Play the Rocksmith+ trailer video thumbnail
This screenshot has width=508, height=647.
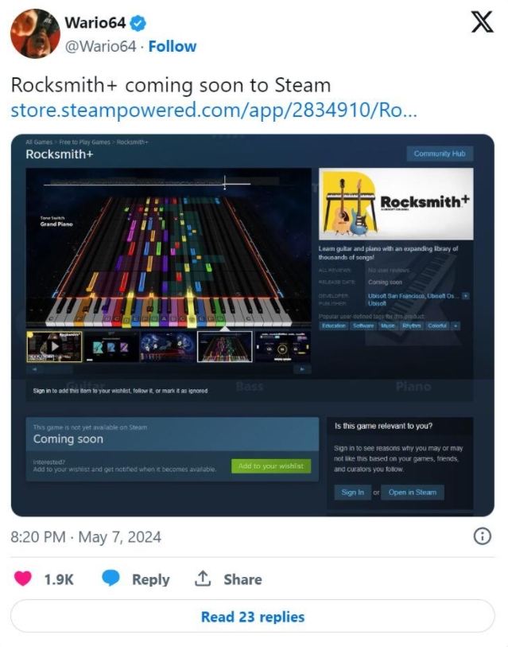54,347
